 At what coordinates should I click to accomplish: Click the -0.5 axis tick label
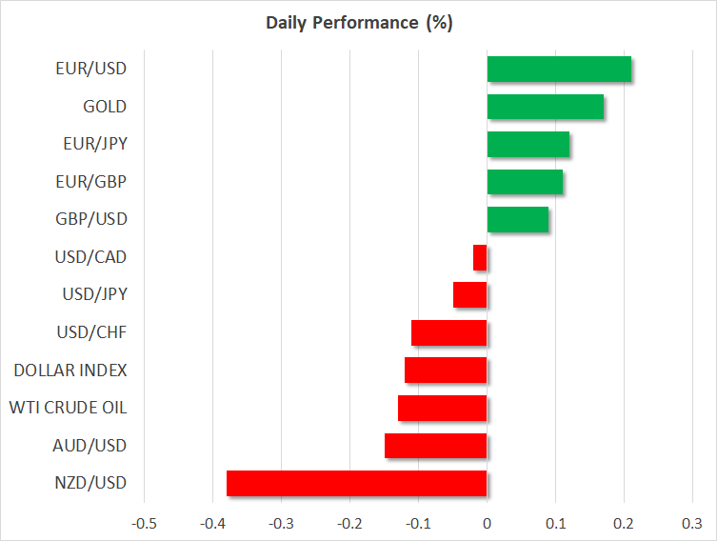click(x=144, y=524)
